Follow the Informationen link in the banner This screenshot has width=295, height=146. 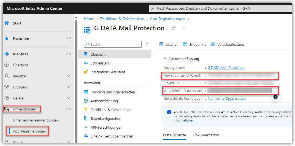click(184, 120)
